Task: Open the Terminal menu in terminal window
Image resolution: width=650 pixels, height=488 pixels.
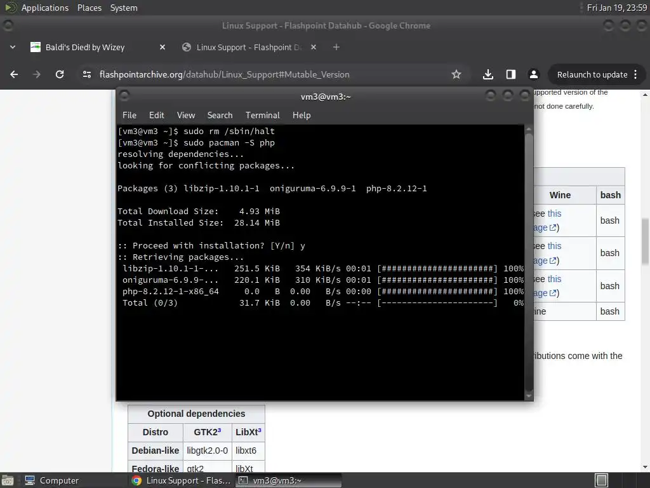Action: [x=262, y=115]
